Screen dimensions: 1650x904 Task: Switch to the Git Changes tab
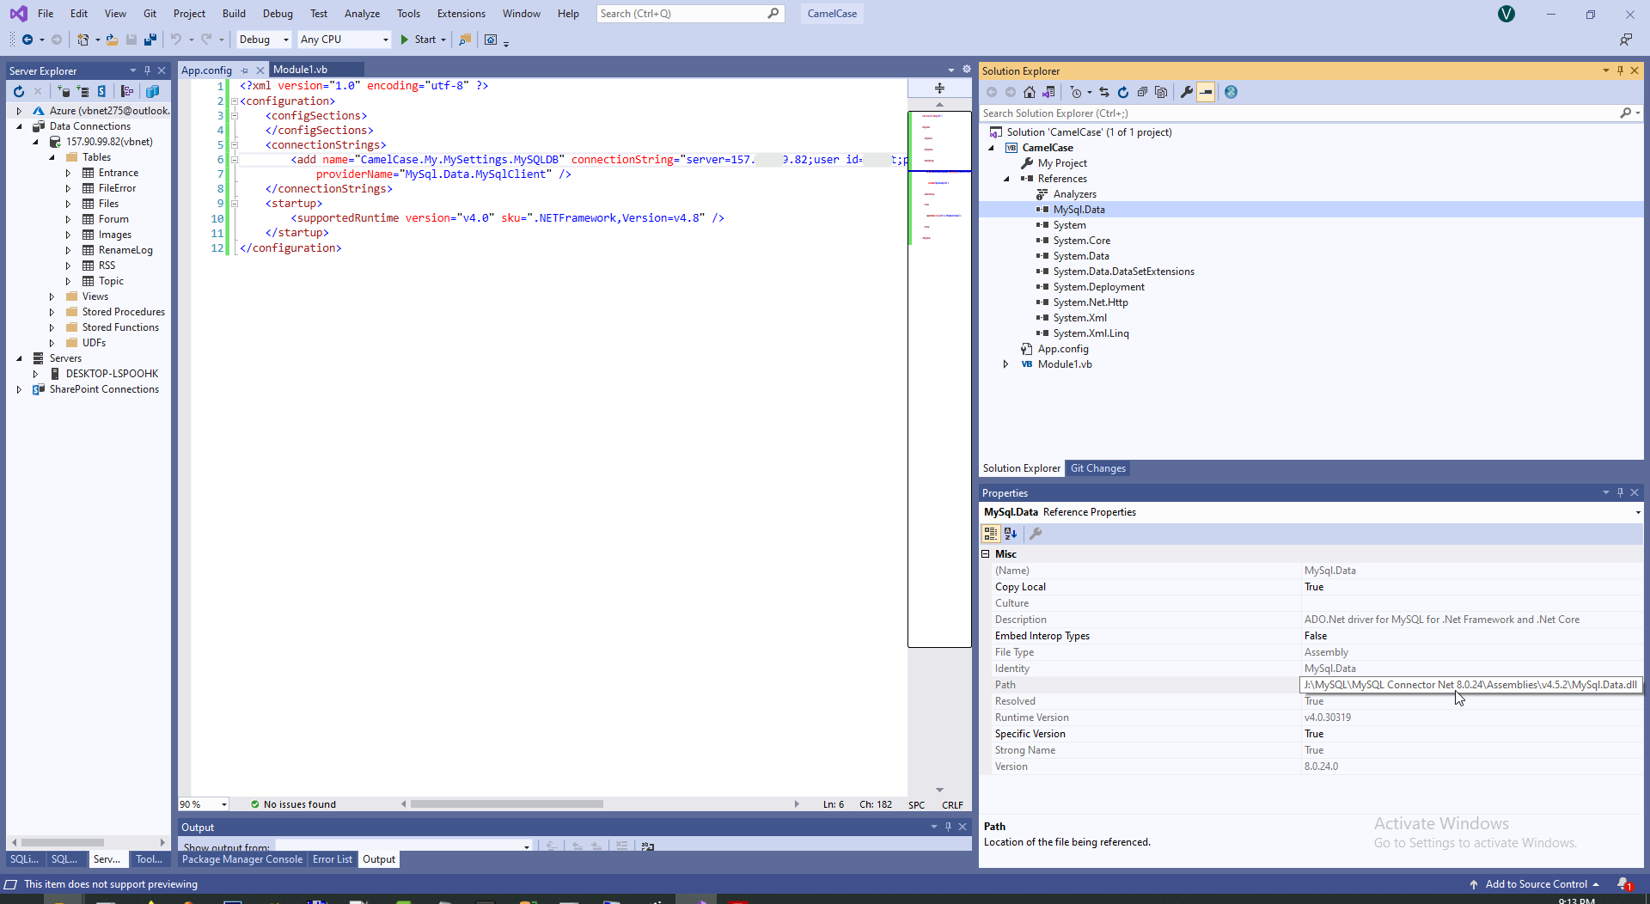(x=1097, y=468)
